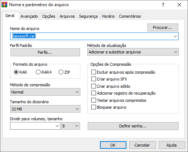Open the Método de compressão dropdown
188x152 pixels.
(45, 92)
